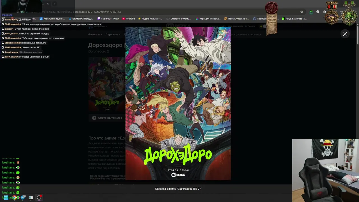The width and height of the screenshot is (359, 202).
Task: Open a new browser tab
Action: pyautogui.click(x=55, y=4)
